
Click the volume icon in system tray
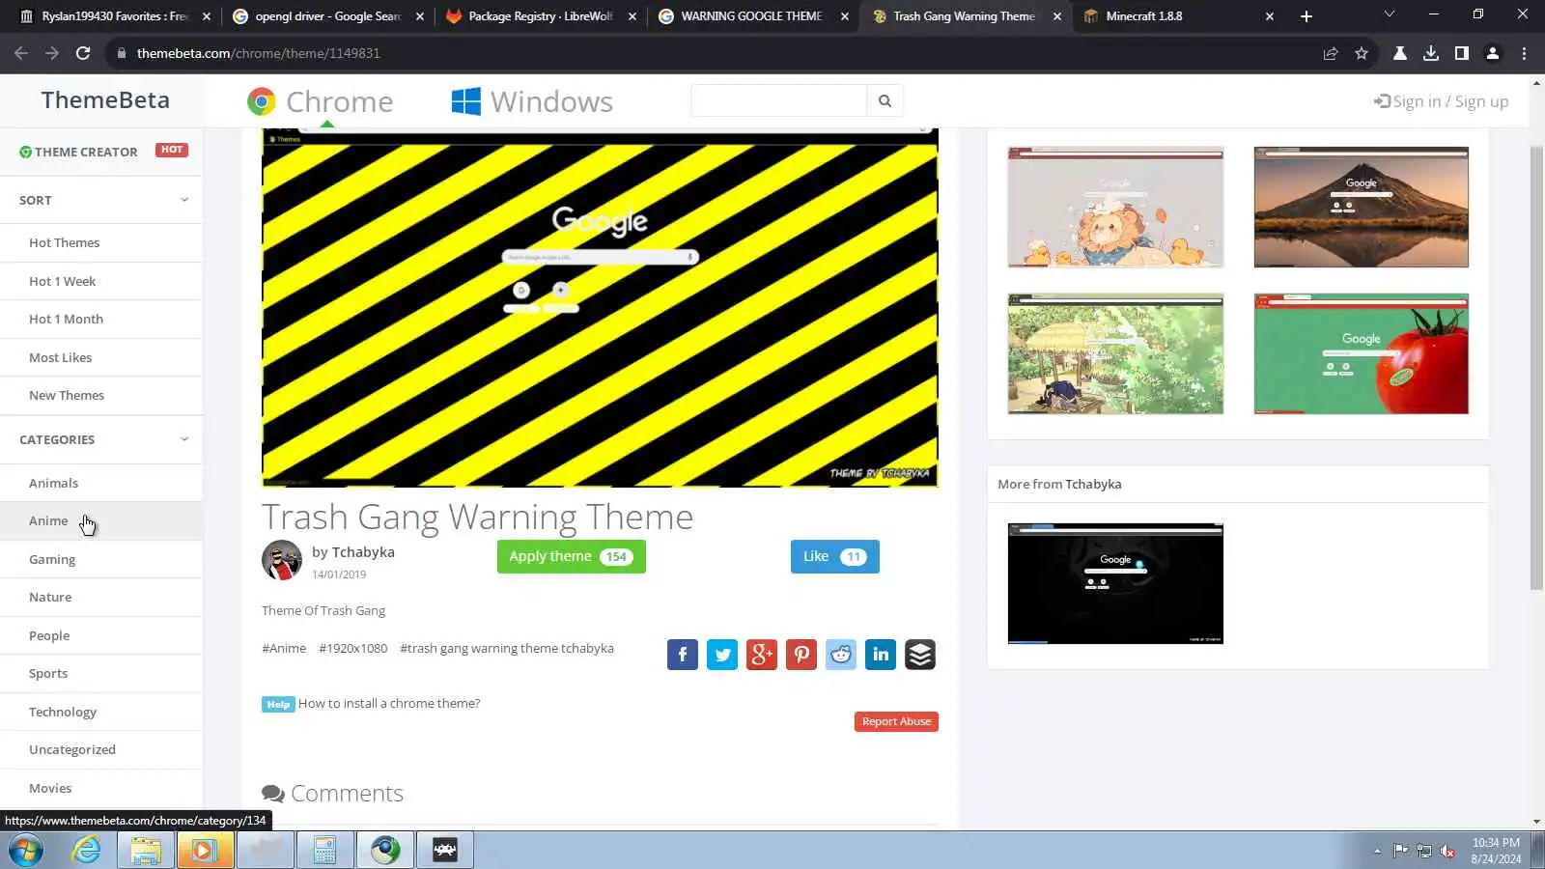tap(1447, 851)
